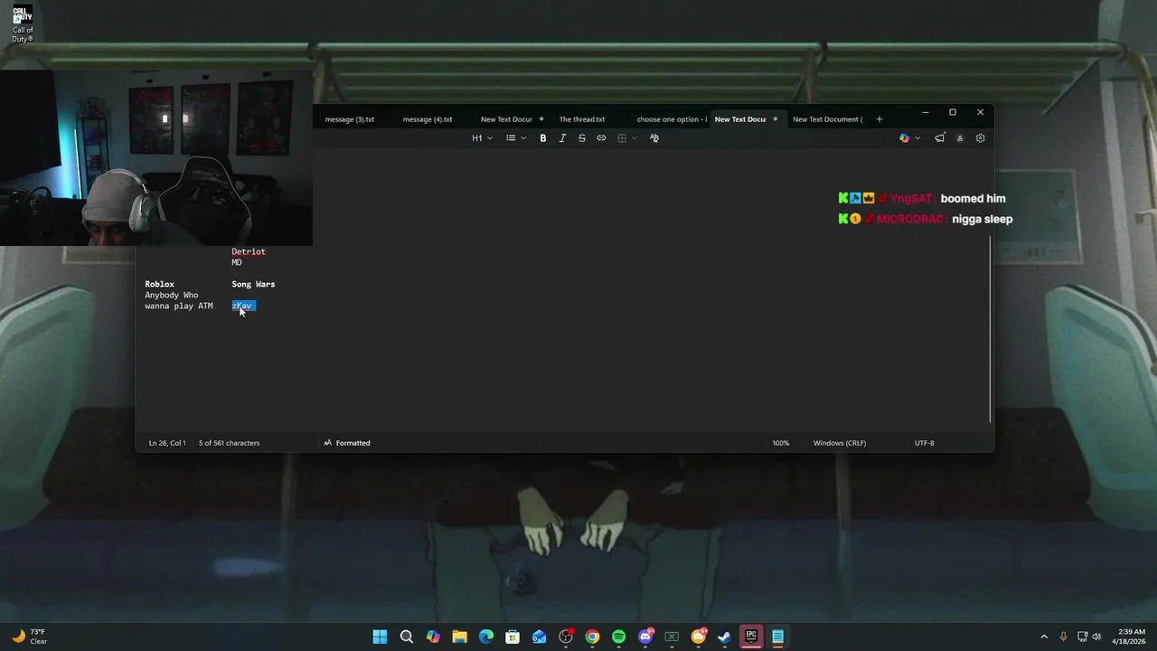
Task: Apply bold formatting in Notepad toolbar
Action: (542, 138)
